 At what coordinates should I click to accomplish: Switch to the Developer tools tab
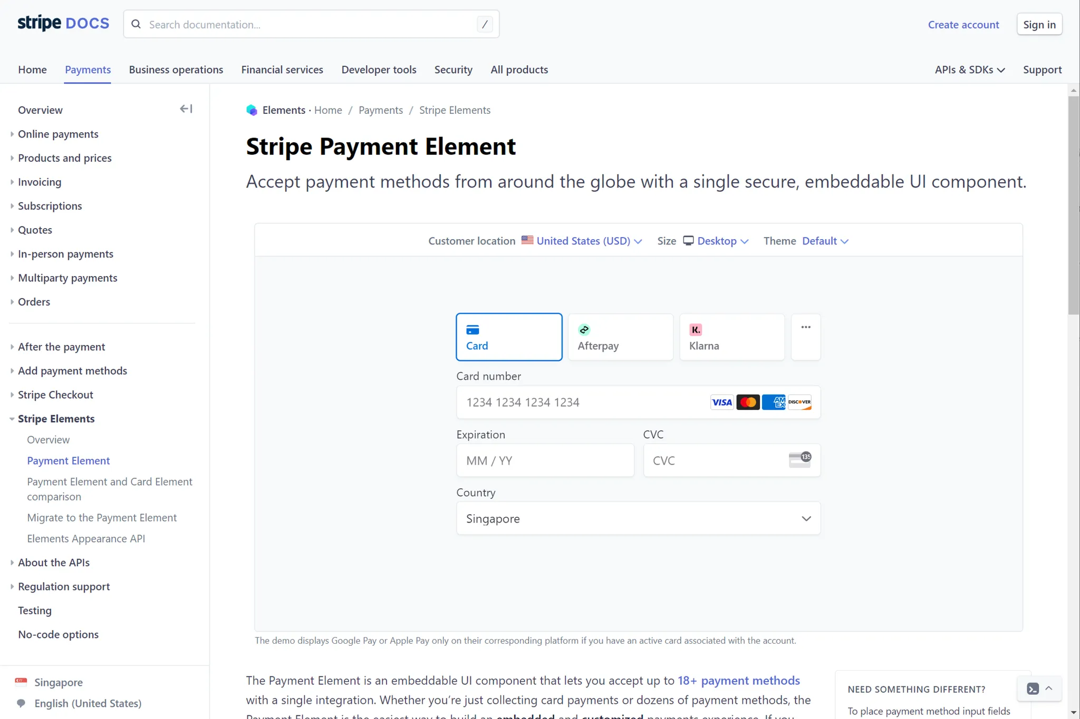click(379, 70)
